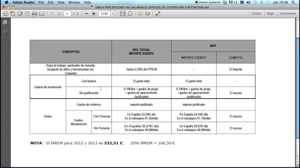Click the fit-width scrolling mode icon
The width and height of the screenshot is (300, 168).
pyautogui.click(x=123, y=14)
